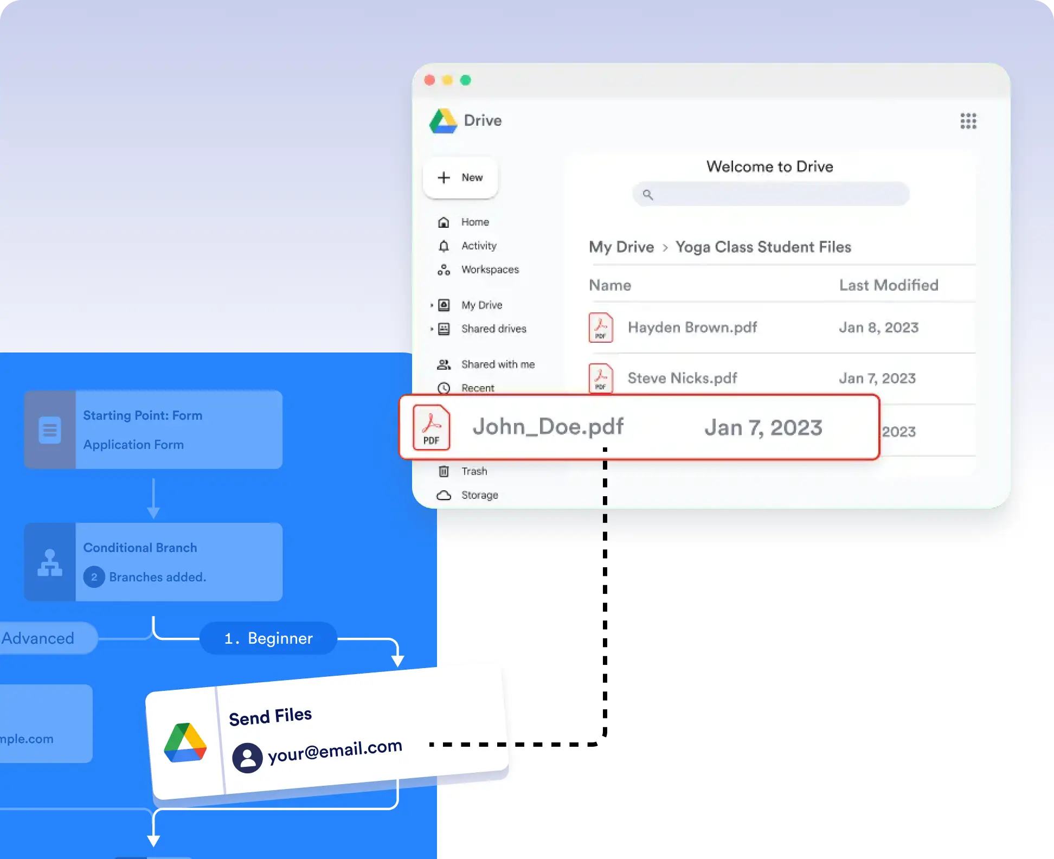Open Home in the Drive sidebar
The image size is (1054, 859).
click(x=475, y=222)
